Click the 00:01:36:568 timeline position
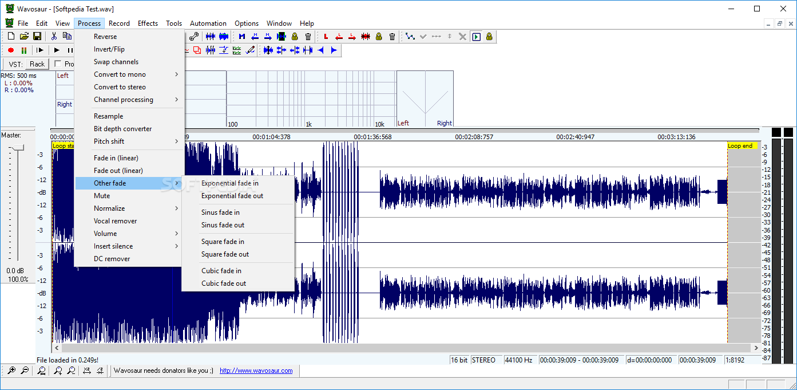The width and height of the screenshot is (797, 390). coord(374,137)
